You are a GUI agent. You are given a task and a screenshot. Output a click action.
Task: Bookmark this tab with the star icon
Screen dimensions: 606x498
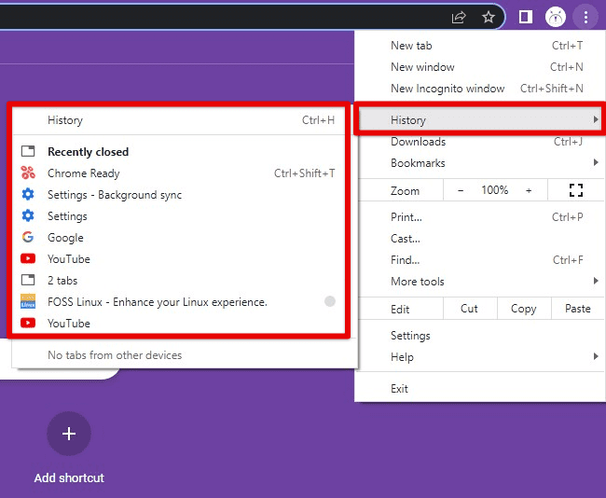[489, 17]
